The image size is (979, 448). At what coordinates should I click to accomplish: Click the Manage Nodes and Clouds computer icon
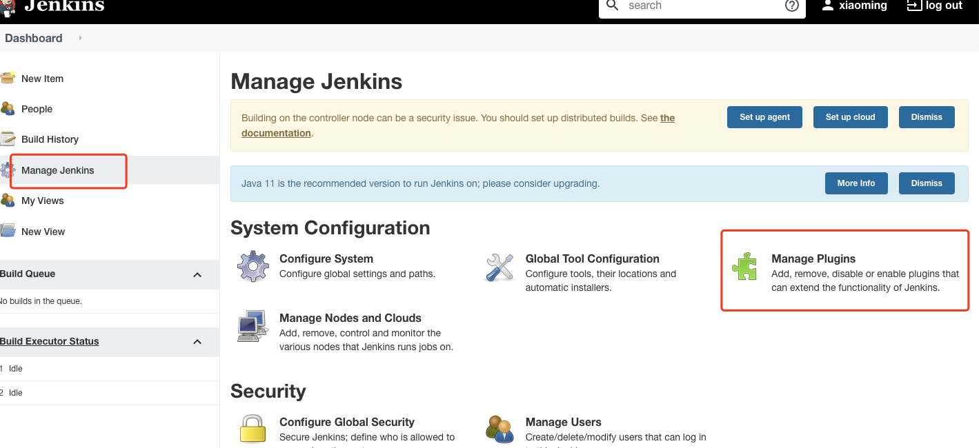coord(253,325)
